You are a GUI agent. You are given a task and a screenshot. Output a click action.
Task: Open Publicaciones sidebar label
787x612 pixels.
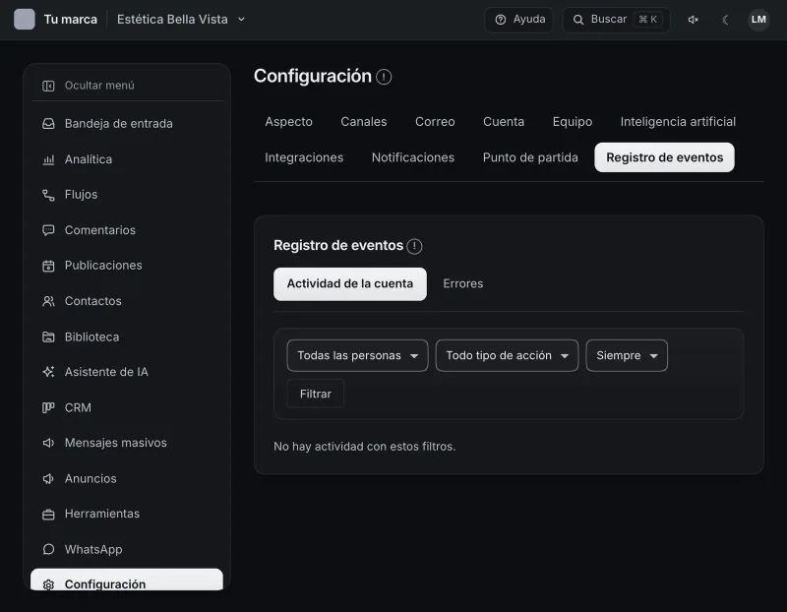[x=103, y=266]
